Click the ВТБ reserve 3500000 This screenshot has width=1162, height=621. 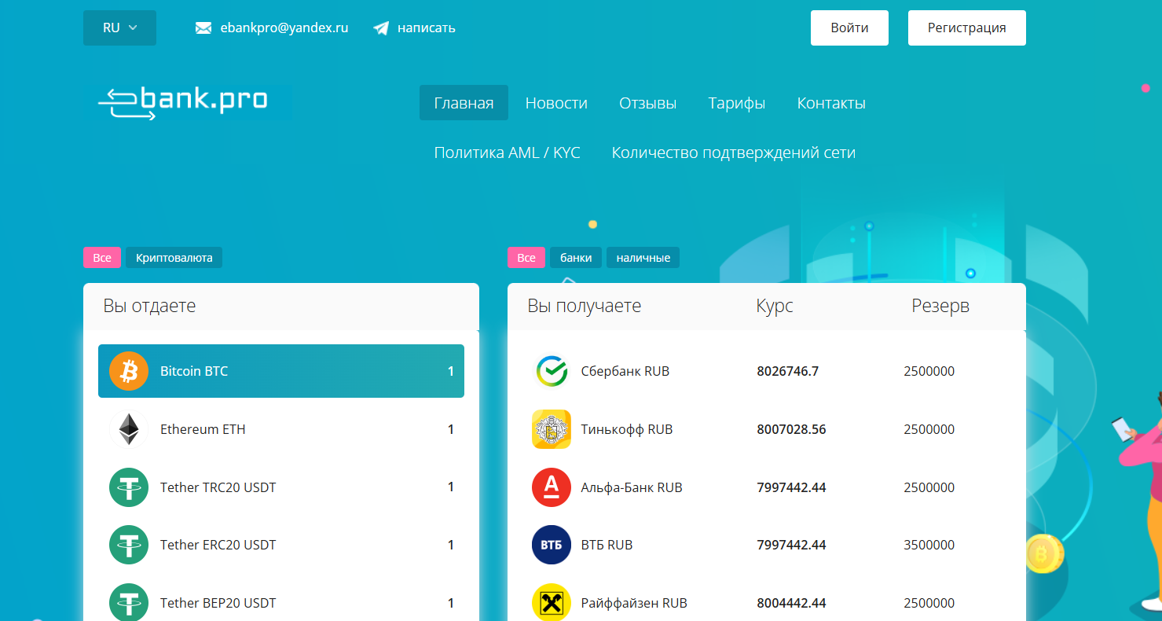pos(929,545)
